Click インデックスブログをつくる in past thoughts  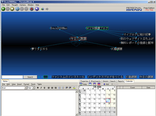105,77
